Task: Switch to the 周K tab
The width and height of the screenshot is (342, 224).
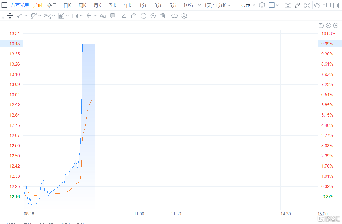Action: coord(82,5)
